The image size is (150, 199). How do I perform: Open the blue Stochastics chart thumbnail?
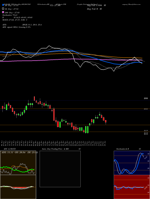pos(132,163)
